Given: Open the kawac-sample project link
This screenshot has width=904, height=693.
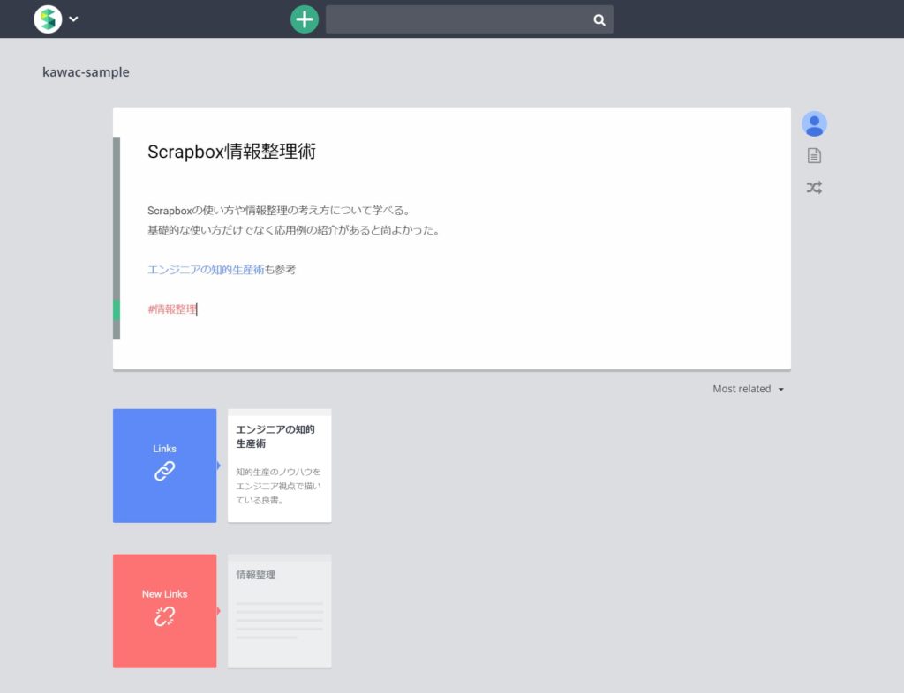Looking at the screenshot, I should point(86,72).
